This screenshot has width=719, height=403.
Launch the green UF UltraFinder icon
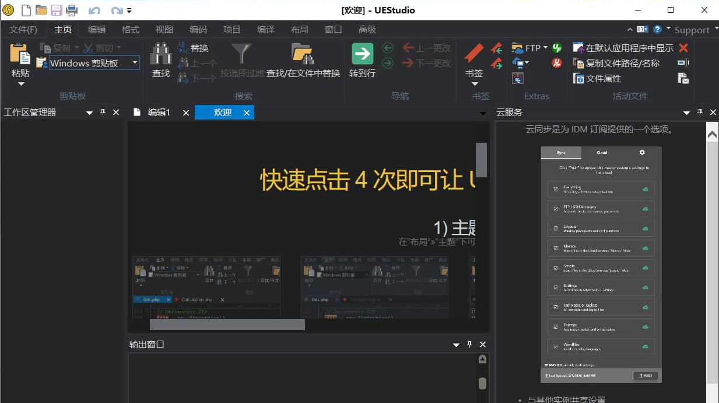[557, 48]
